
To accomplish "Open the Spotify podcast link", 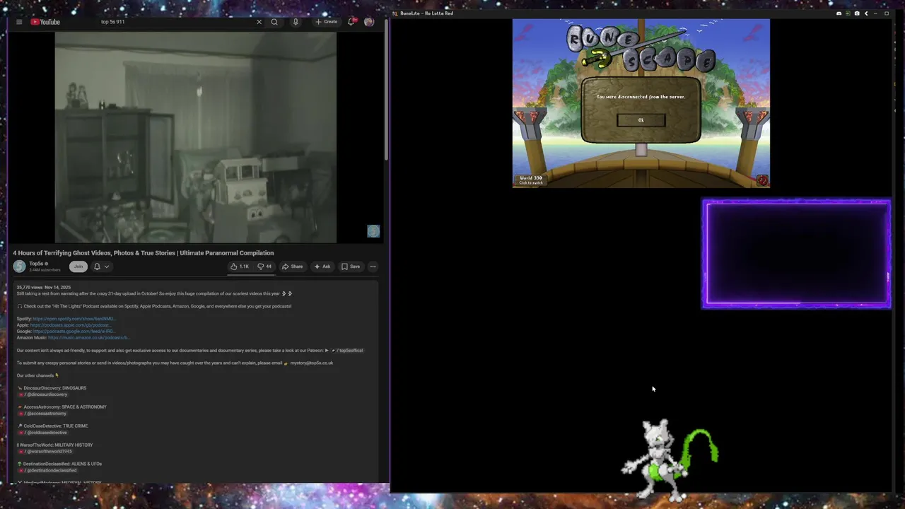I will [74, 319].
